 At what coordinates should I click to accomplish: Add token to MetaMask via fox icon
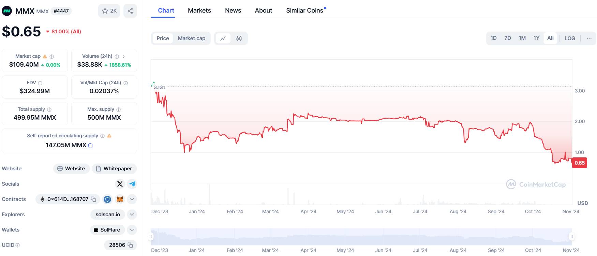click(120, 199)
